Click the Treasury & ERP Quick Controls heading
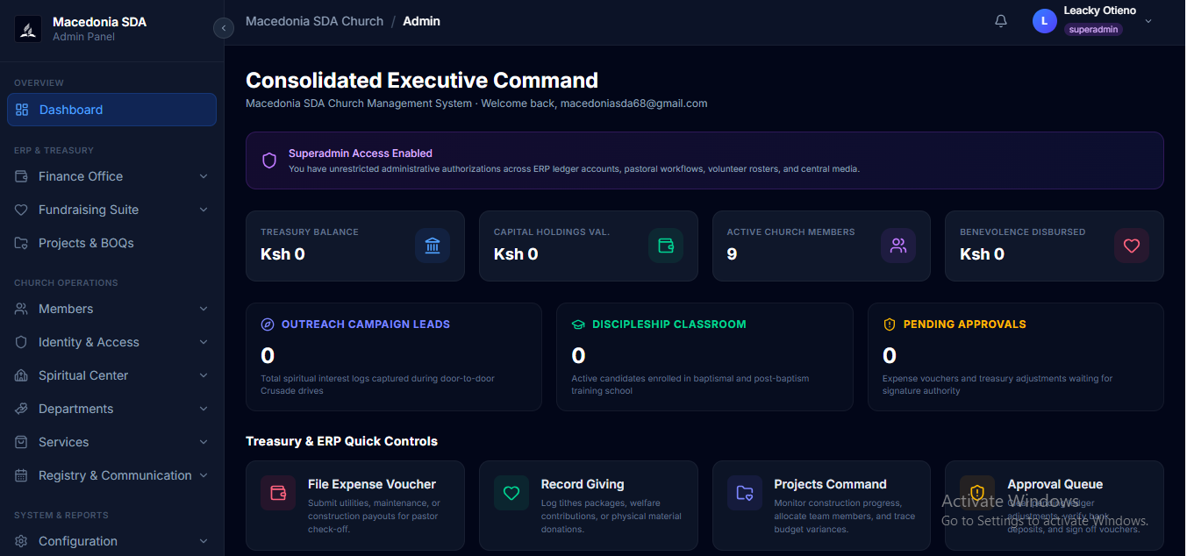 (x=341, y=441)
